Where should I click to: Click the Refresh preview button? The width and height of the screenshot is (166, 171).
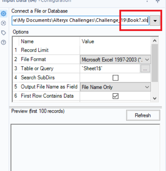click(143, 115)
